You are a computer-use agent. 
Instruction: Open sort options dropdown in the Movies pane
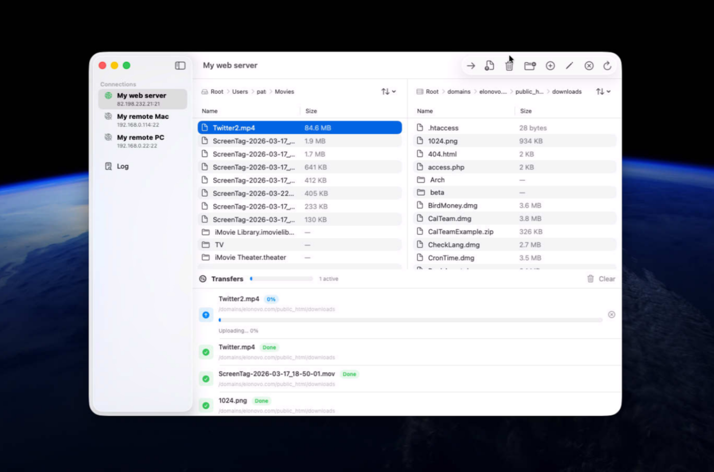(x=389, y=92)
